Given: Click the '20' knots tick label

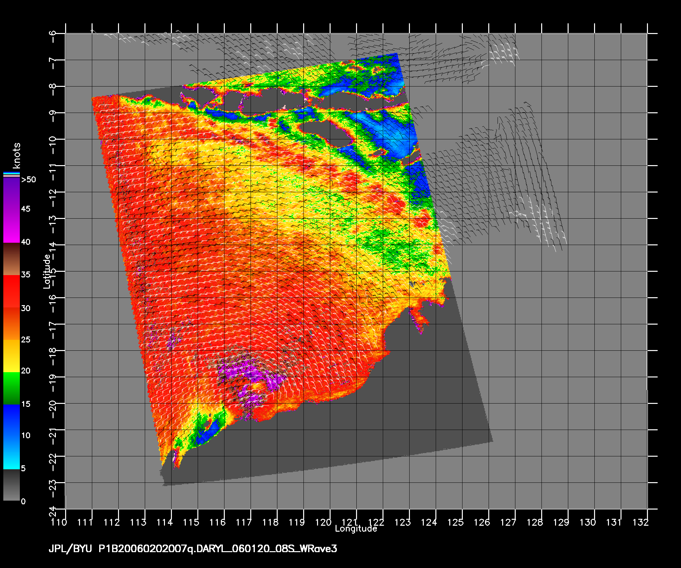Looking at the screenshot, I should coord(26,371).
